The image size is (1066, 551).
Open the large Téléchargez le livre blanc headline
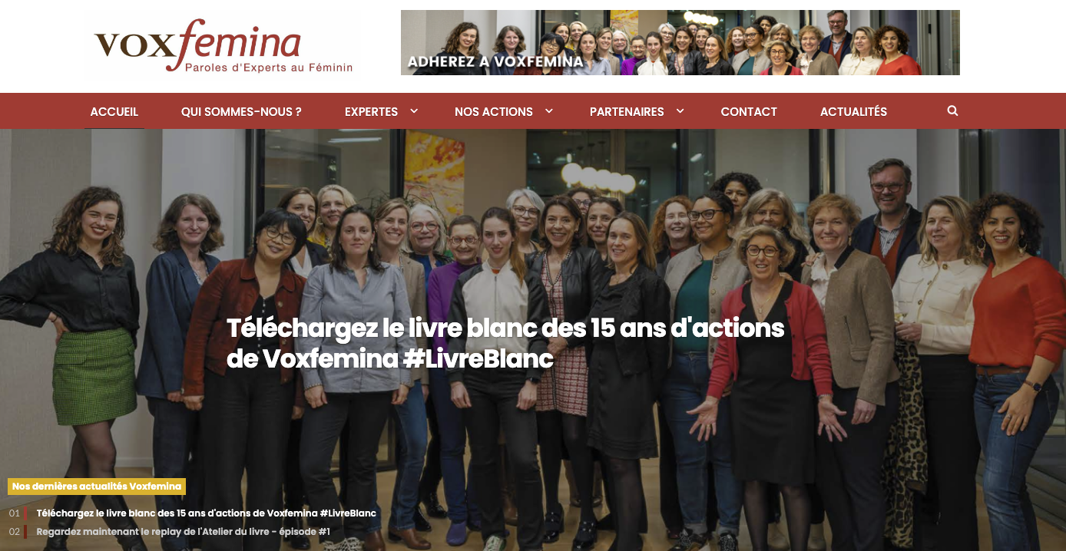tap(505, 343)
